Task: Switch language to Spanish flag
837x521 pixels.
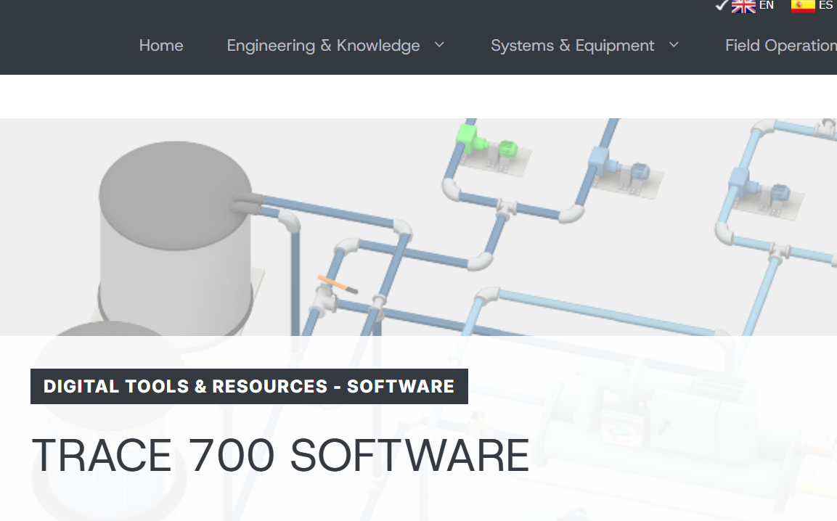Action: tap(803, 6)
